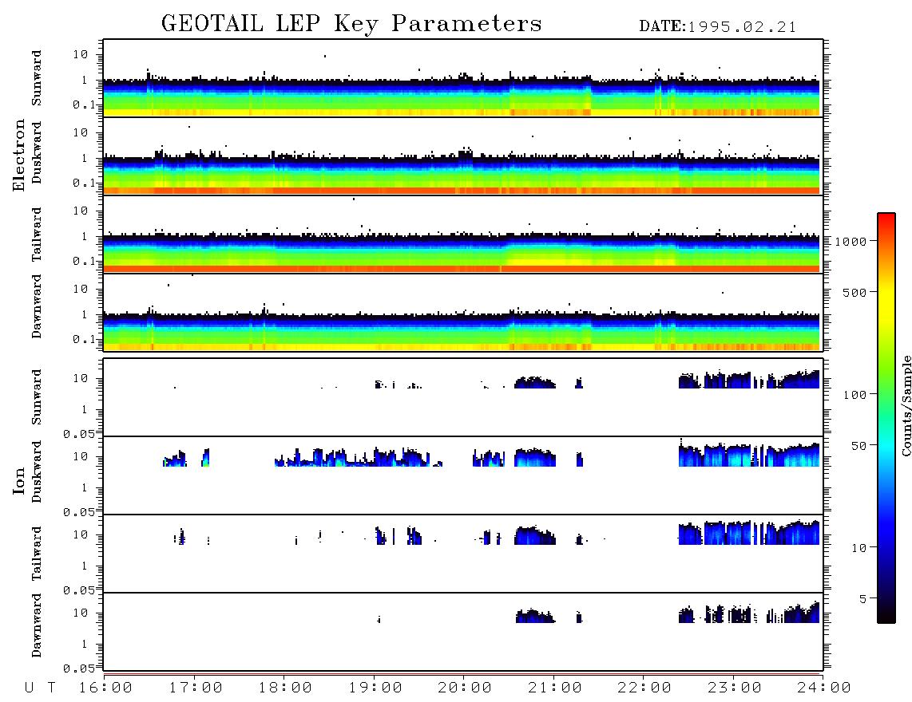This screenshot has width=912, height=702.
Task: Click the Electron Duskward spectrogram panel
Action: point(463,156)
